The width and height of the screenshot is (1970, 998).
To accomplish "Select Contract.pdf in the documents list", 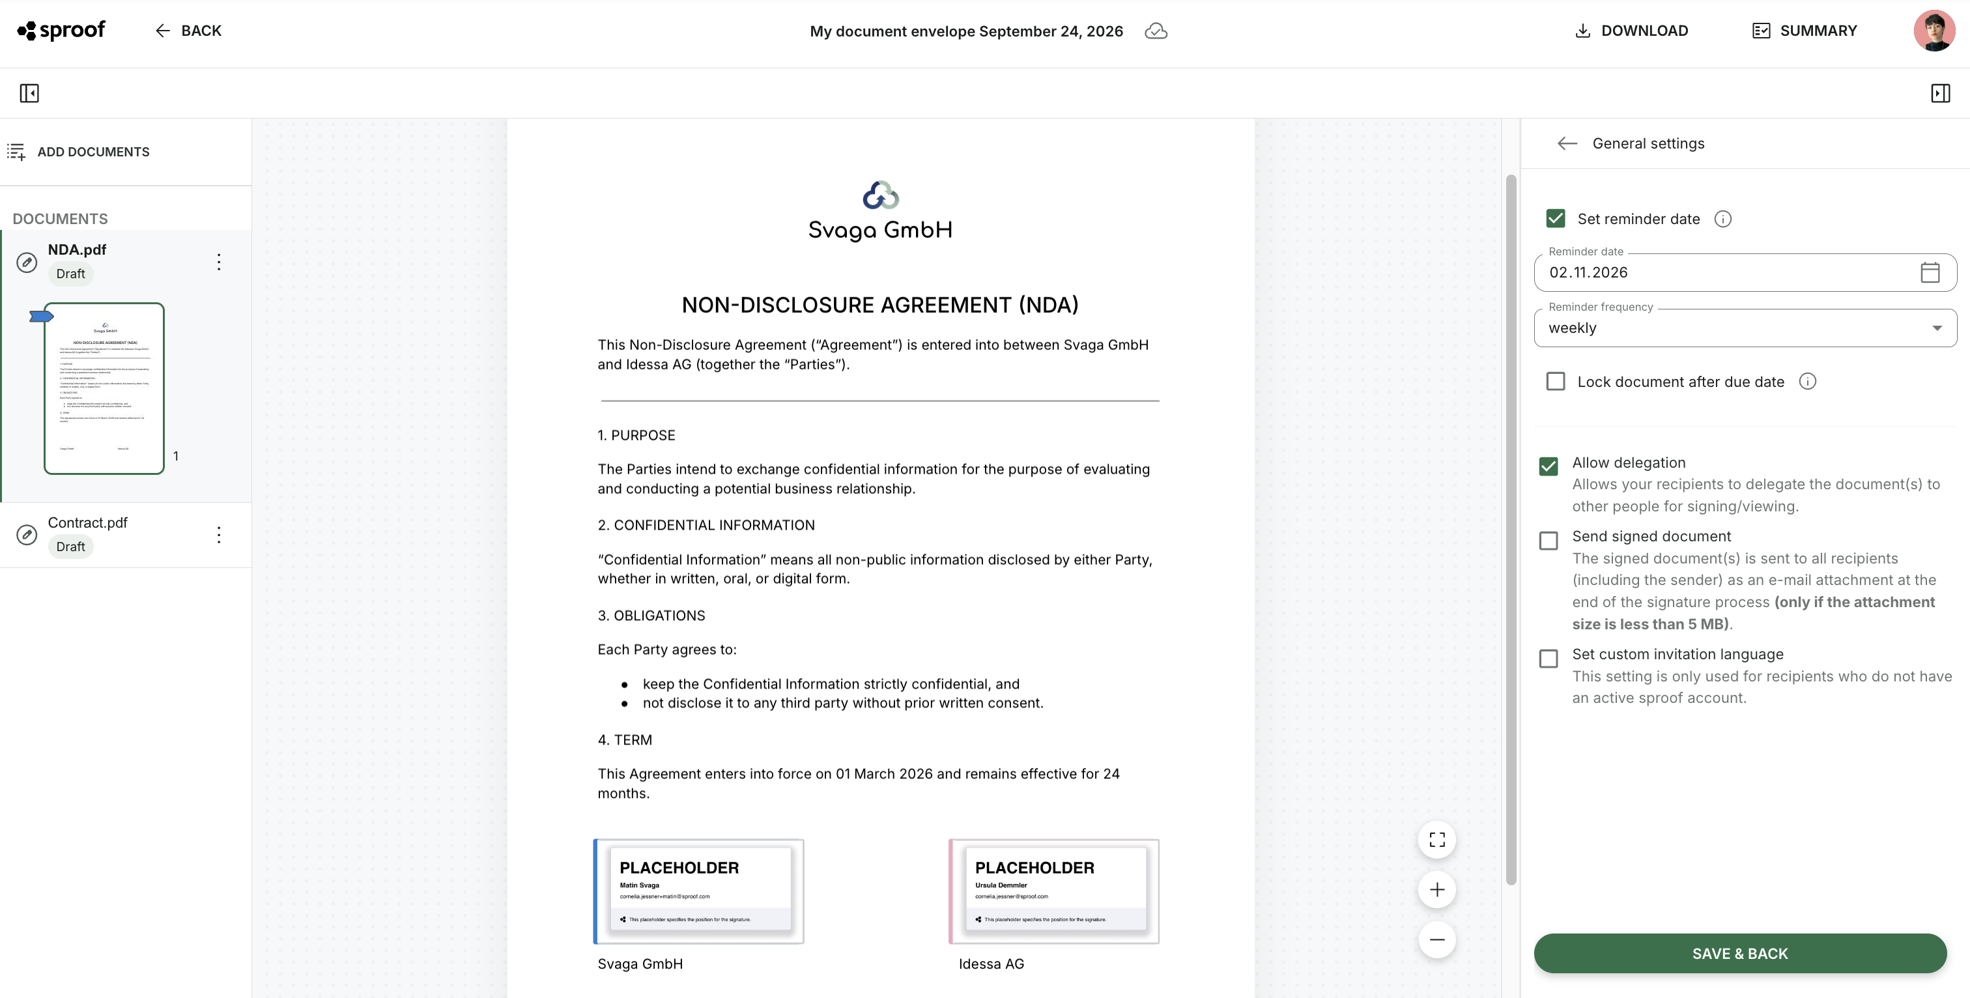I will pyautogui.click(x=126, y=535).
